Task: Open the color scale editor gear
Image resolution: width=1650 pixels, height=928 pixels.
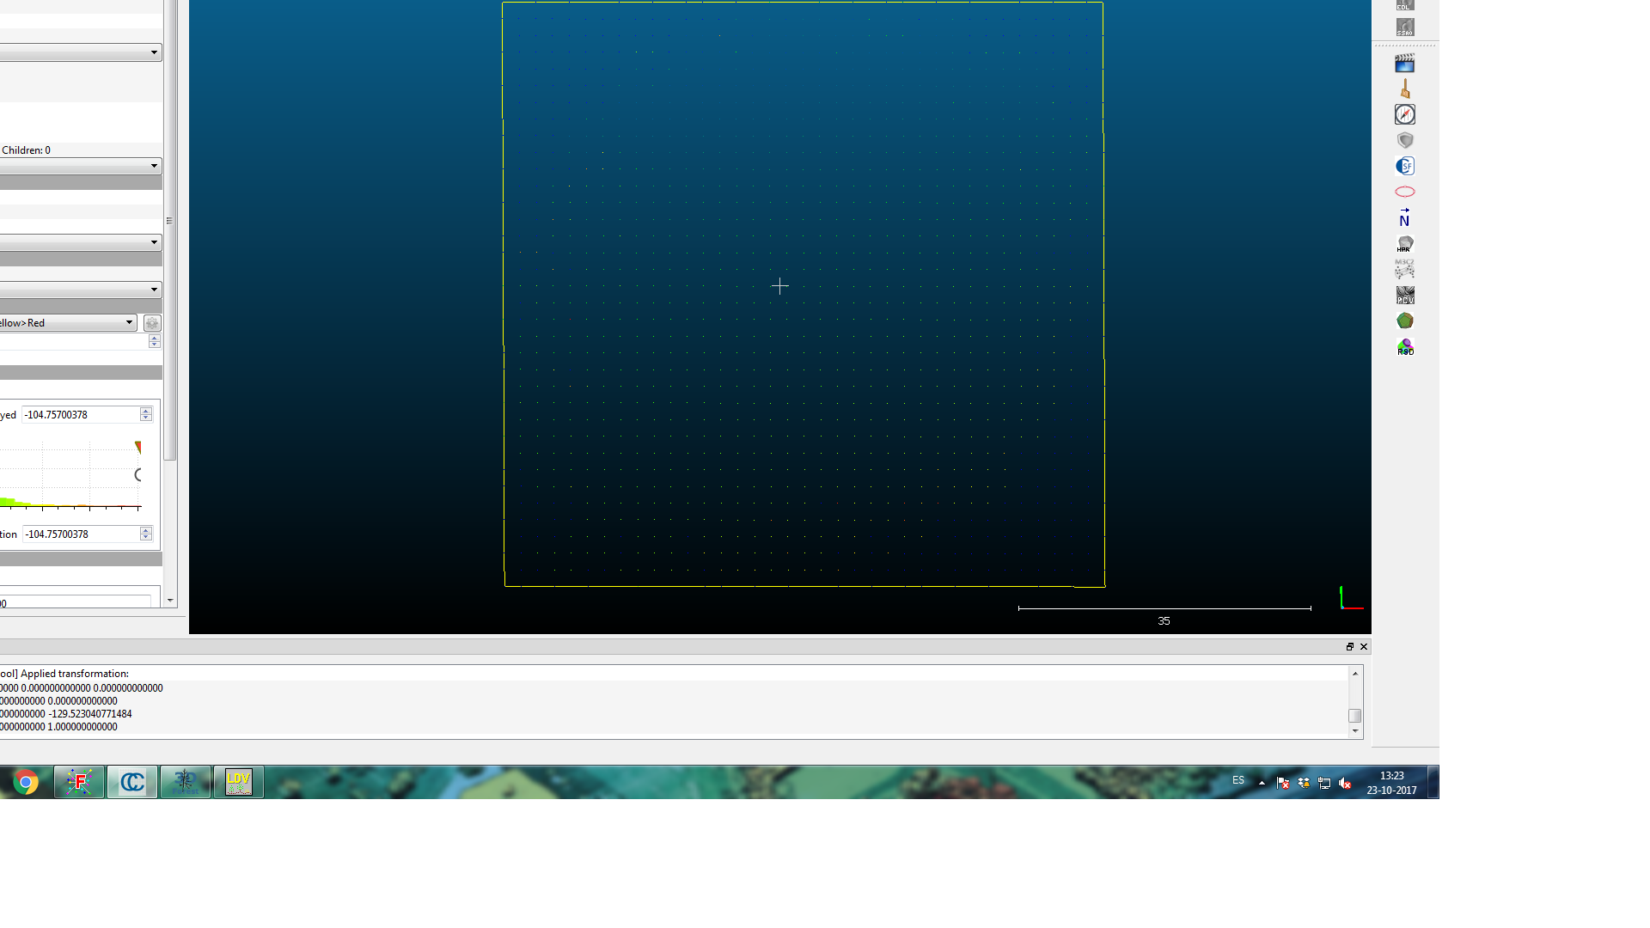Action: pos(151,323)
